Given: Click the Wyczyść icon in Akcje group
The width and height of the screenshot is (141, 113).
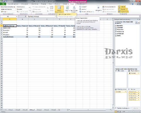Looking at the screenshot, I should point(80,7).
